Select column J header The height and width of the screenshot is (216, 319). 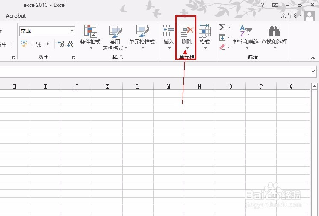coord(76,86)
